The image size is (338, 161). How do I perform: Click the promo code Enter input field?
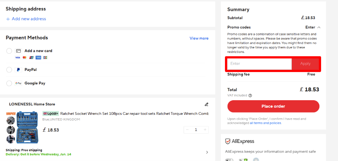[260, 64]
